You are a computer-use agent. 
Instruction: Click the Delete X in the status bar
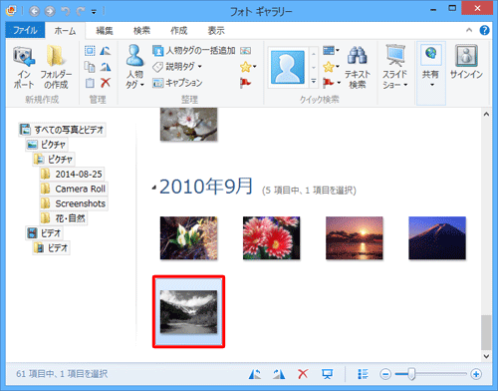coord(303,374)
